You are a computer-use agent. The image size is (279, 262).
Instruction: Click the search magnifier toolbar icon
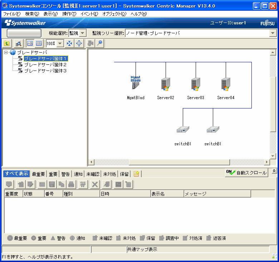tap(18, 43)
